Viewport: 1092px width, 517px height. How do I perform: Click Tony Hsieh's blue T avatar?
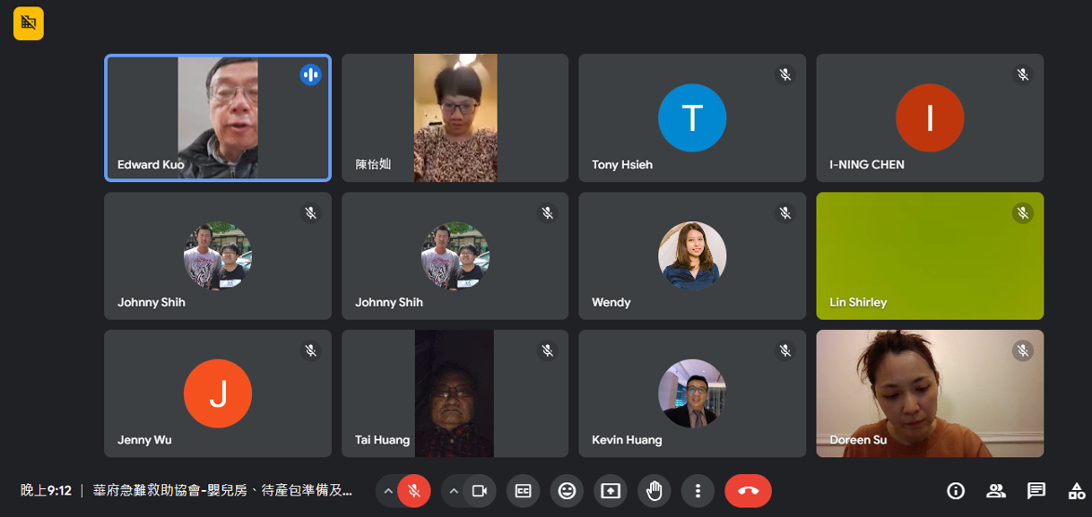(x=692, y=117)
